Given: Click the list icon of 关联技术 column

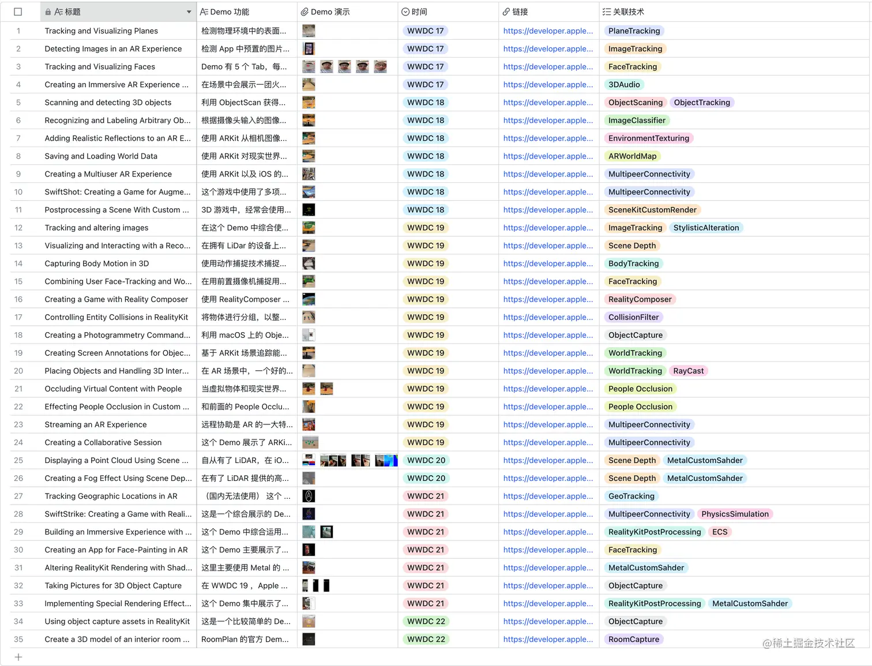Looking at the screenshot, I should click(x=606, y=12).
